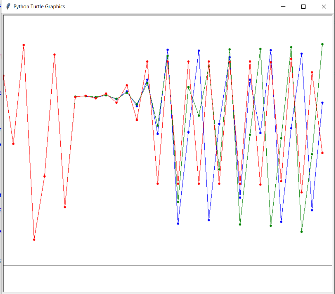Viewport: 335px width, 294px height.
Task: Click the lowest red data point
Action: (x=34, y=240)
